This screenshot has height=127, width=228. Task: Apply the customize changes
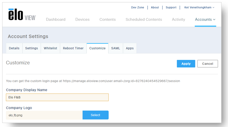186,64
